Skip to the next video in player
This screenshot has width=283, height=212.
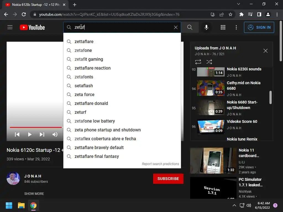tap(42, 134)
